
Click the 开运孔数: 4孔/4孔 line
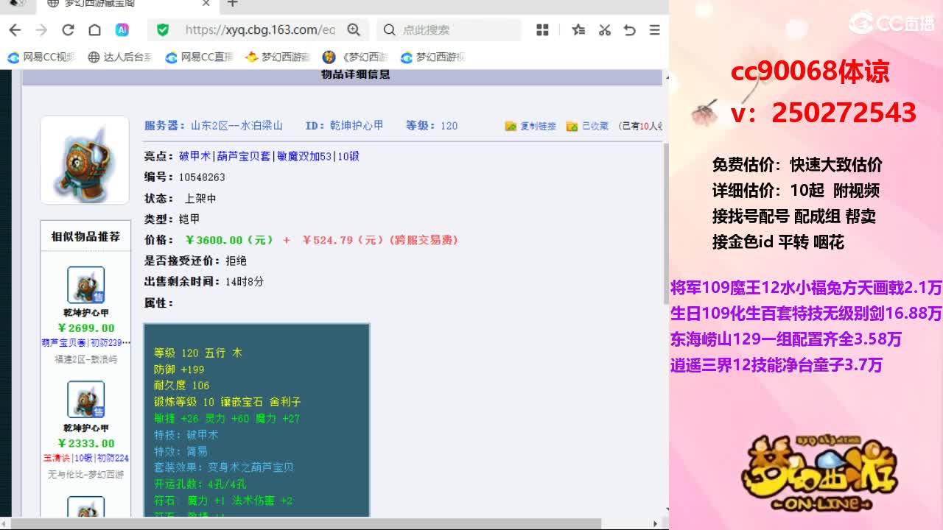click(x=200, y=484)
